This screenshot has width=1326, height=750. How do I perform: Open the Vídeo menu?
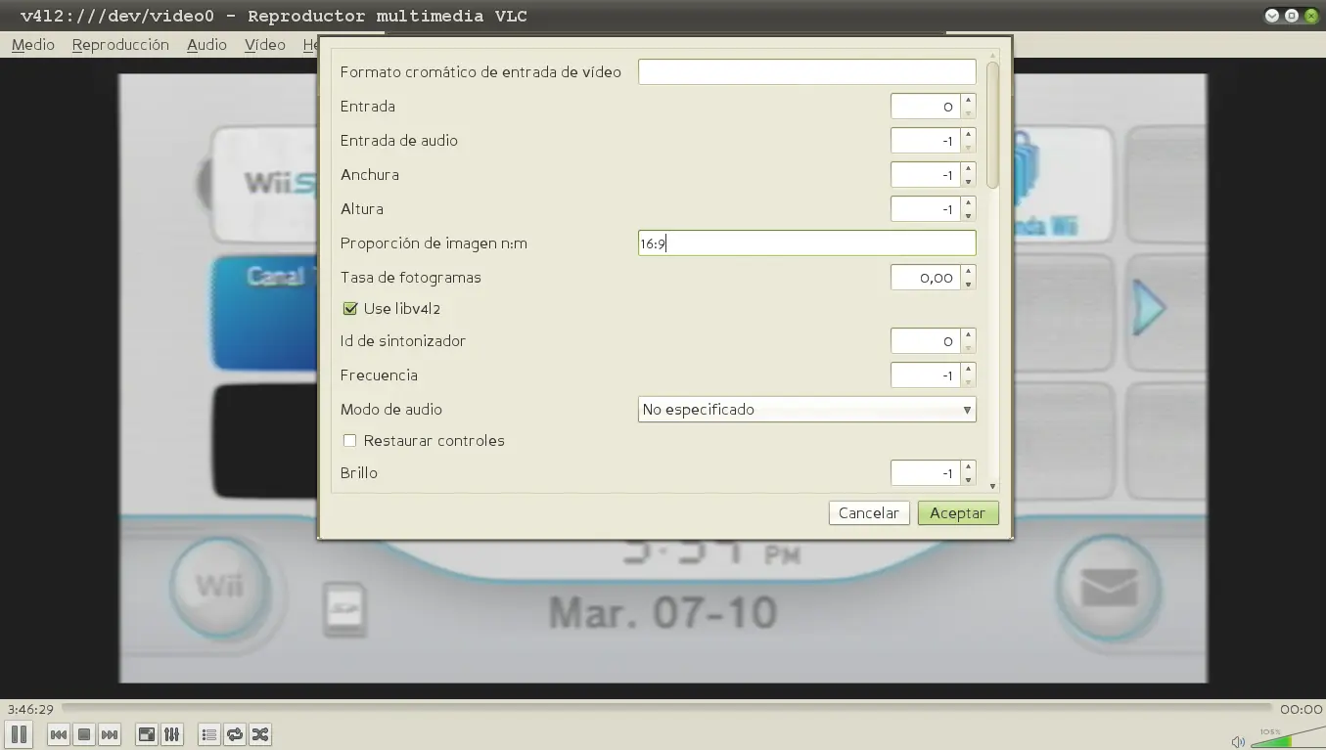tap(264, 45)
